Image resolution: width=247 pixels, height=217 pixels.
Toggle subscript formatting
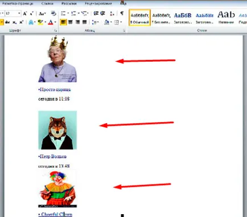(x=14, y=22)
